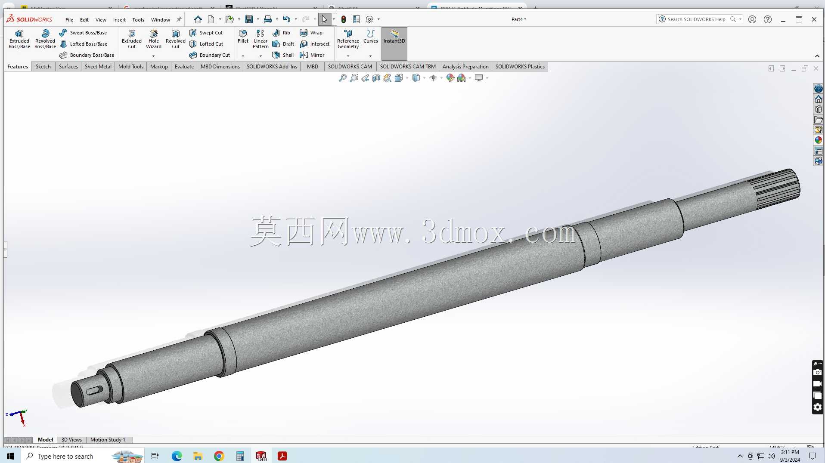Open the Section View tool
Screen dimensions: 825x463
point(376,78)
